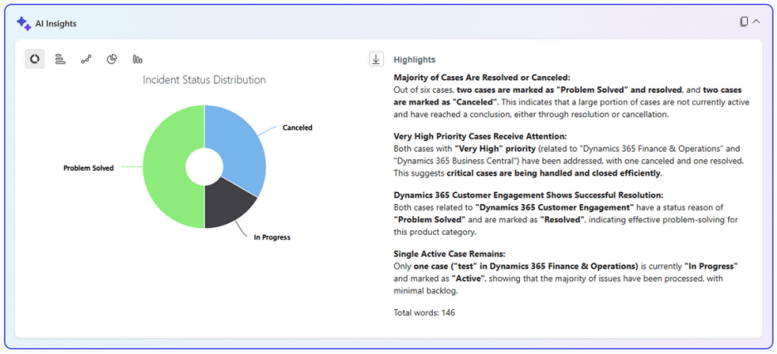Download the chart using the arrow icon
The width and height of the screenshot is (777, 354).
[x=376, y=59]
